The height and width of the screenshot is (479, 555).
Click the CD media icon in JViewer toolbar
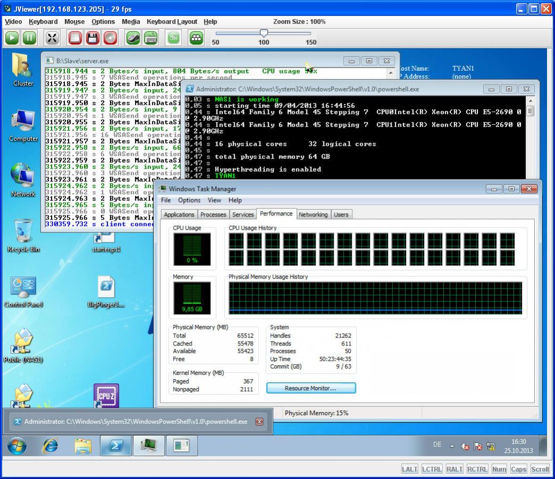110,37
